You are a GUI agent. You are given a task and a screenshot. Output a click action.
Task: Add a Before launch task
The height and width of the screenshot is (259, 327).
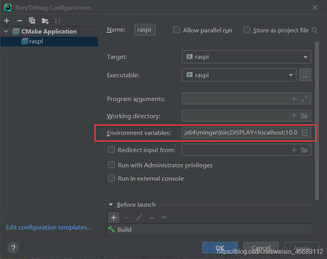pos(114,218)
